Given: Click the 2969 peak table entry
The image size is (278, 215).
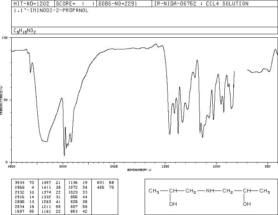Looking at the screenshot, I should pyautogui.click(x=24, y=187).
